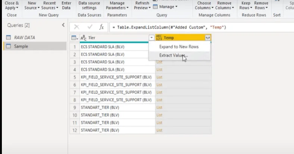The width and height of the screenshot is (294, 154).
Task: Select the row 9 number header
Action: pos(75,107)
